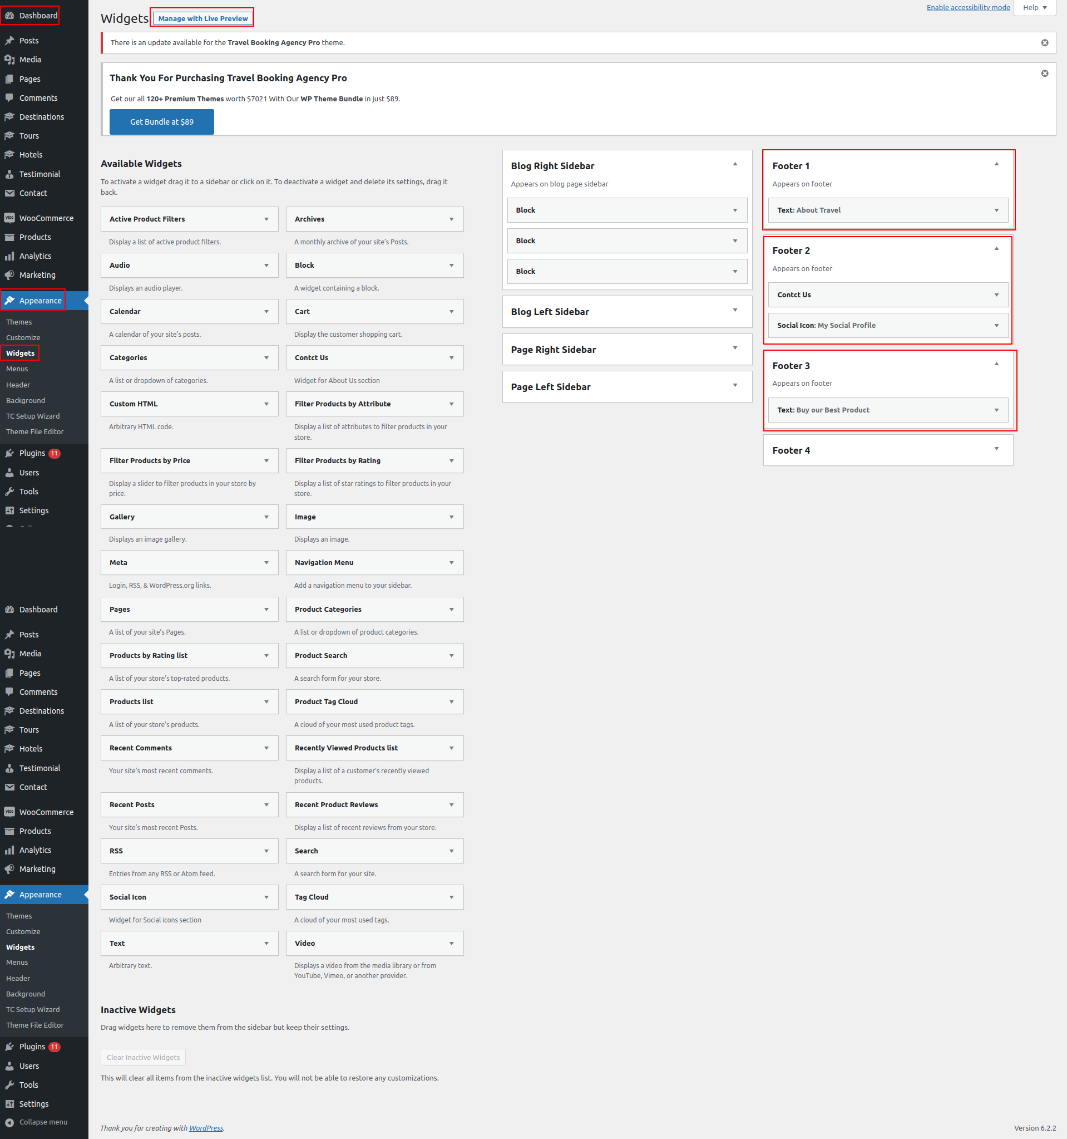
Task: Dismiss the Thank You For Purchasing notice
Action: point(1045,73)
